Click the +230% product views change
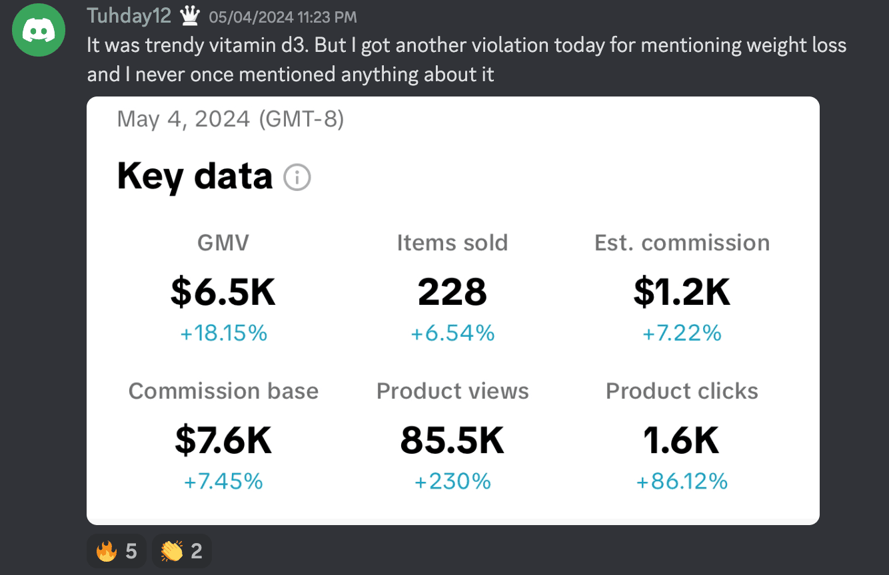The width and height of the screenshot is (889, 575). 452,481
